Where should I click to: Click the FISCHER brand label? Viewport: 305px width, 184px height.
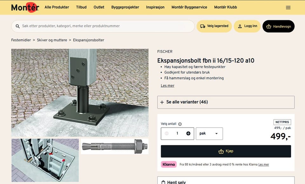165,51
